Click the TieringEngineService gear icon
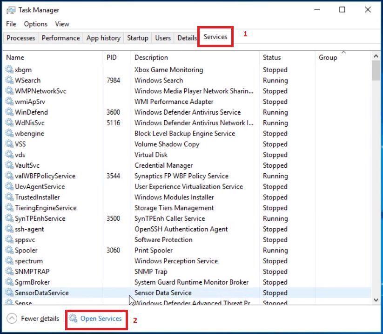 (x=9, y=208)
